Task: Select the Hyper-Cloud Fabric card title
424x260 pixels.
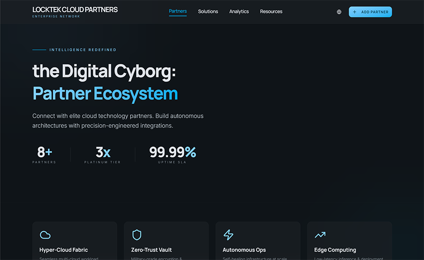Action: 64,250
